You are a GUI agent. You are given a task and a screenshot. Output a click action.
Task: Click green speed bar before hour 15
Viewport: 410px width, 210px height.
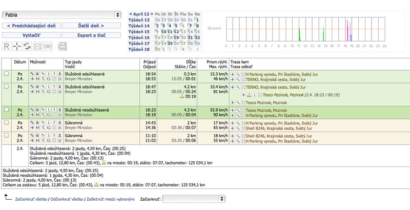point(323,34)
